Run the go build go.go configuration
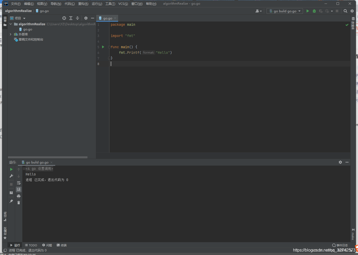This screenshot has height=255, width=358. tap(308, 11)
